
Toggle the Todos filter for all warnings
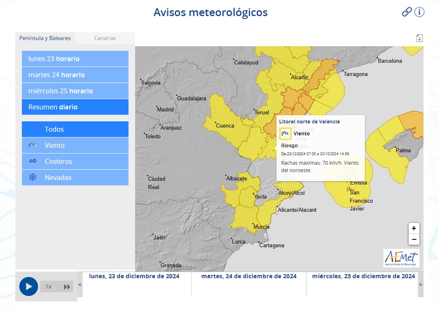75,129
